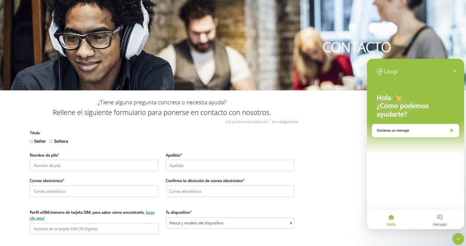Click the dropdown arrows on device selector
The width and height of the screenshot is (466, 246).
pyautogui.click(x=291, y=223)
